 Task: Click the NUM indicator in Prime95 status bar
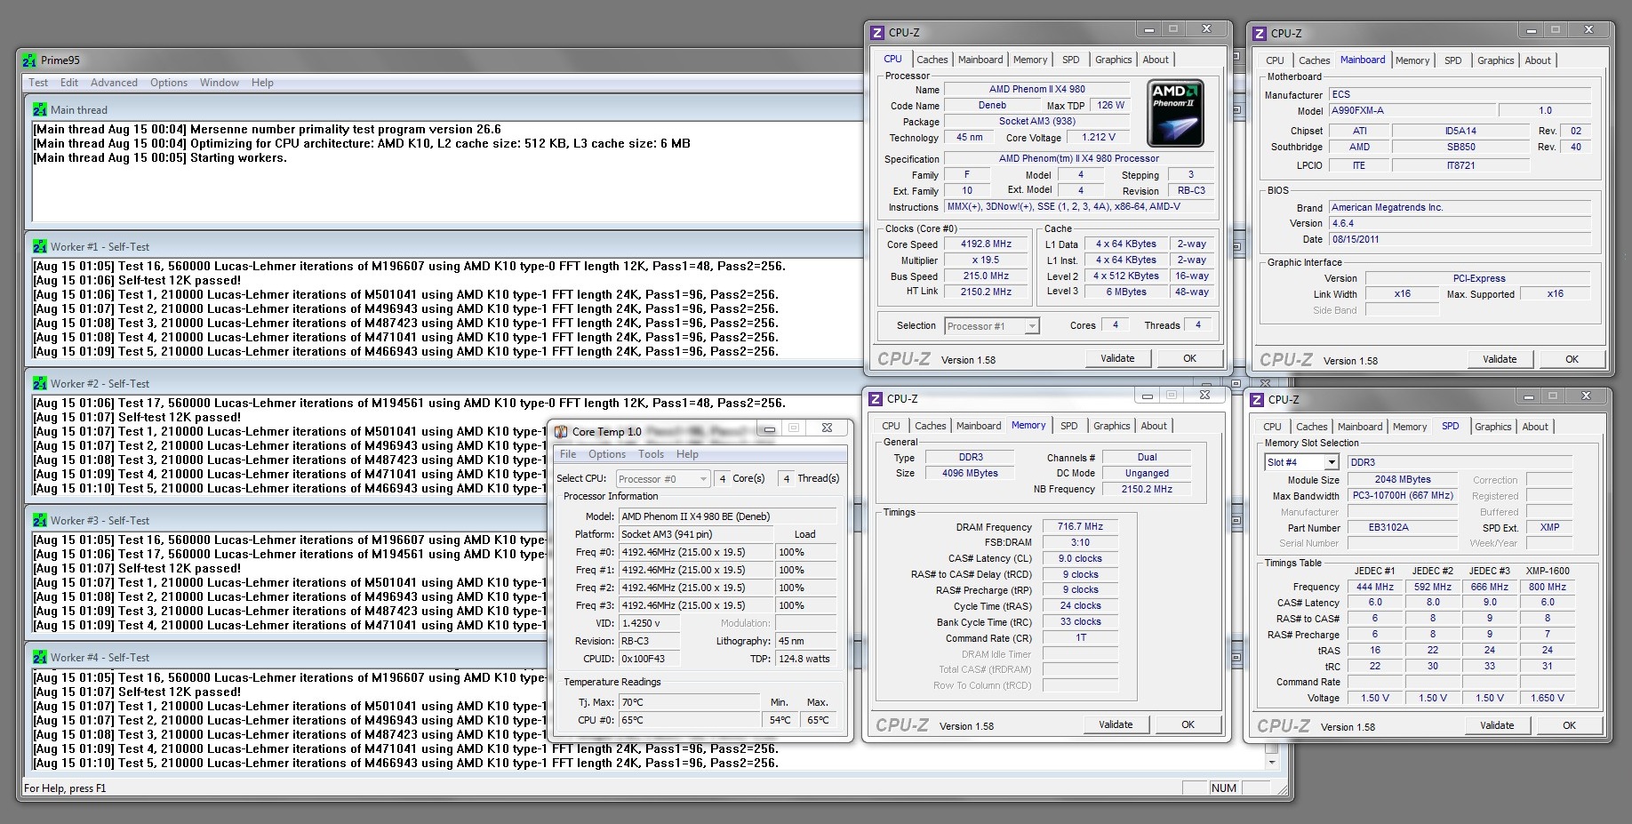pos(1223,788)
